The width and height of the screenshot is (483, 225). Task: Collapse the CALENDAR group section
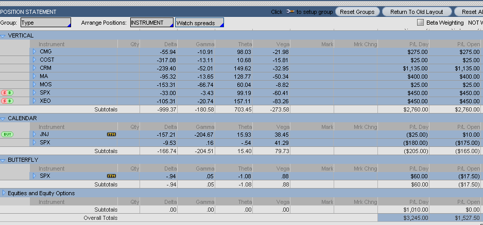(3, 118)
